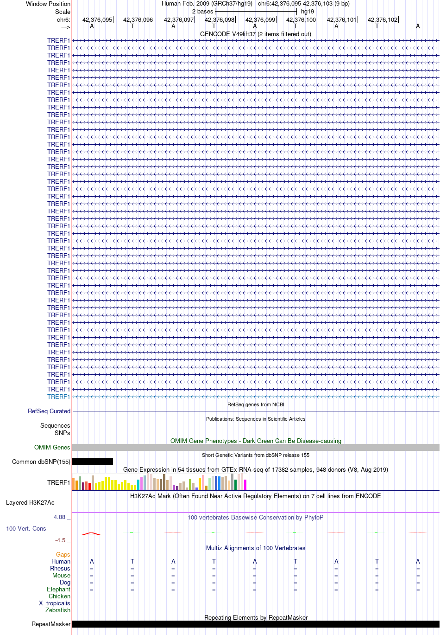The image size is (440, 635).
Task: Click the '2 bases' scale bar text
Action: pos(203,12)
